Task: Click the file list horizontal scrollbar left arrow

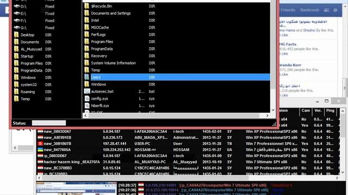Action: click(85, 115)
